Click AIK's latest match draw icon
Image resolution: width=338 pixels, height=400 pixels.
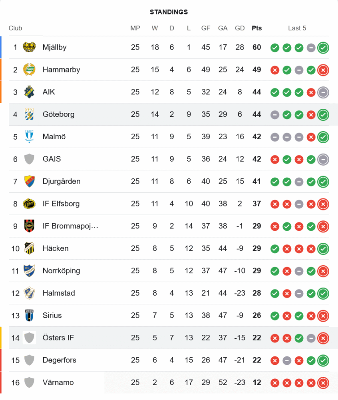(x=323, y=93)
